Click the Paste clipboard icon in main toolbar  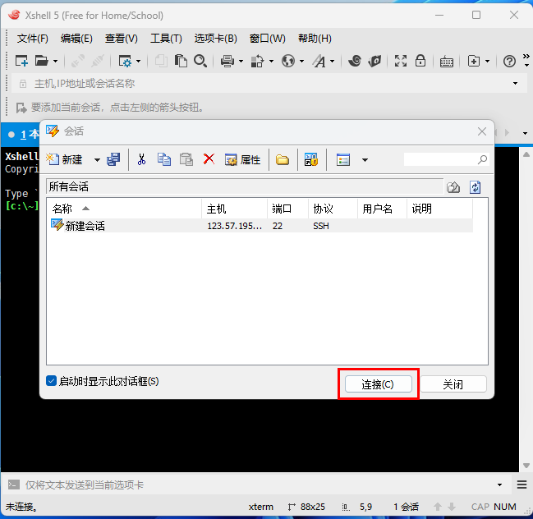(x=181, y=61)
